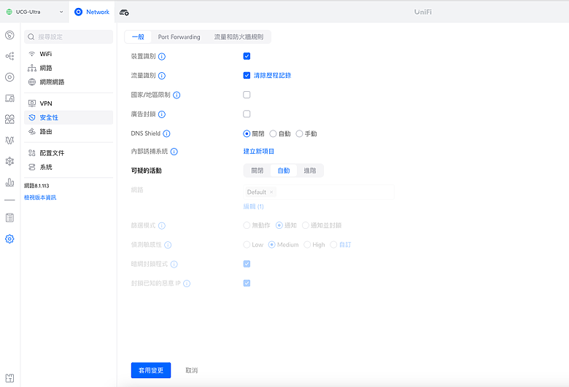
Task: Click the 套用變更 button
Action: point(151,370)
